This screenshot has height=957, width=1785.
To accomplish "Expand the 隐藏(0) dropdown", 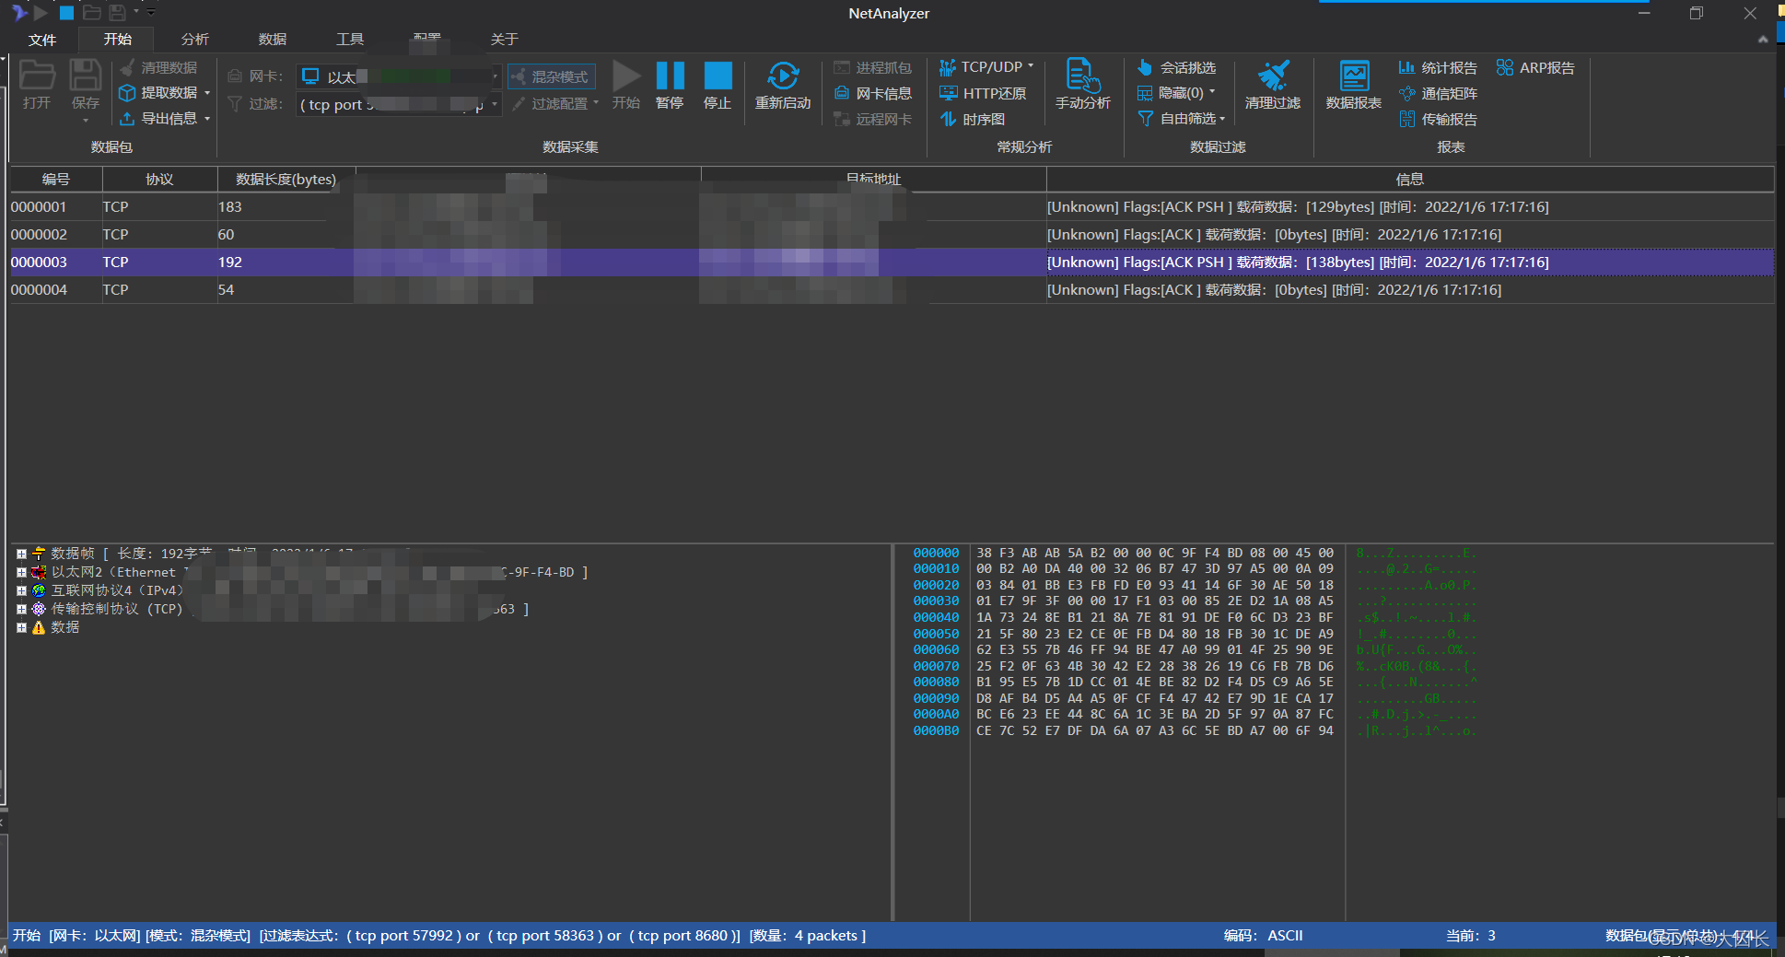I will 1212,92.
